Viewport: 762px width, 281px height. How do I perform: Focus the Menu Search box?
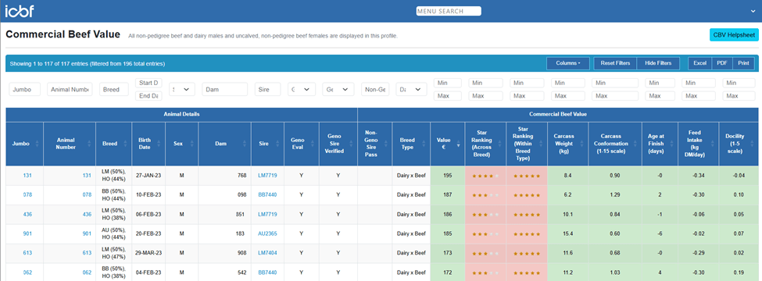tap(449, 11)
